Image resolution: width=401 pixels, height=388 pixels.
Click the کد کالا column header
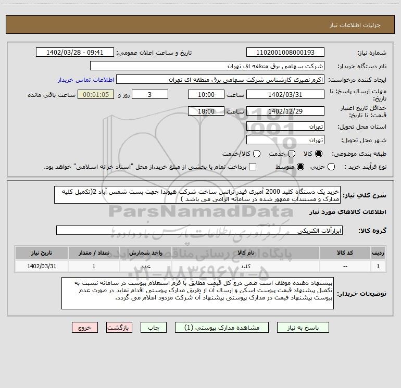[345, 253]
